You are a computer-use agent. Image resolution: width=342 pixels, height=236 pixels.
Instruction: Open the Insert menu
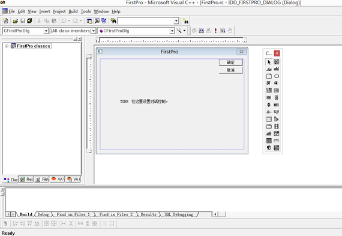click(x=44, y=11)
